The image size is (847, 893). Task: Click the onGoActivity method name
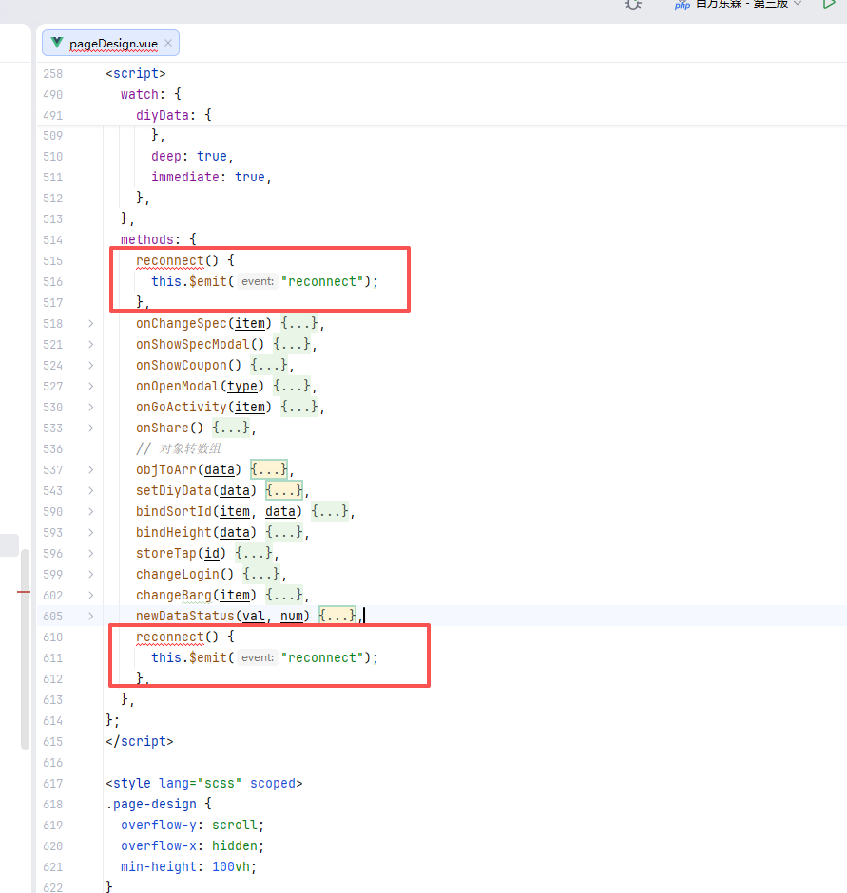coord(182,408)
